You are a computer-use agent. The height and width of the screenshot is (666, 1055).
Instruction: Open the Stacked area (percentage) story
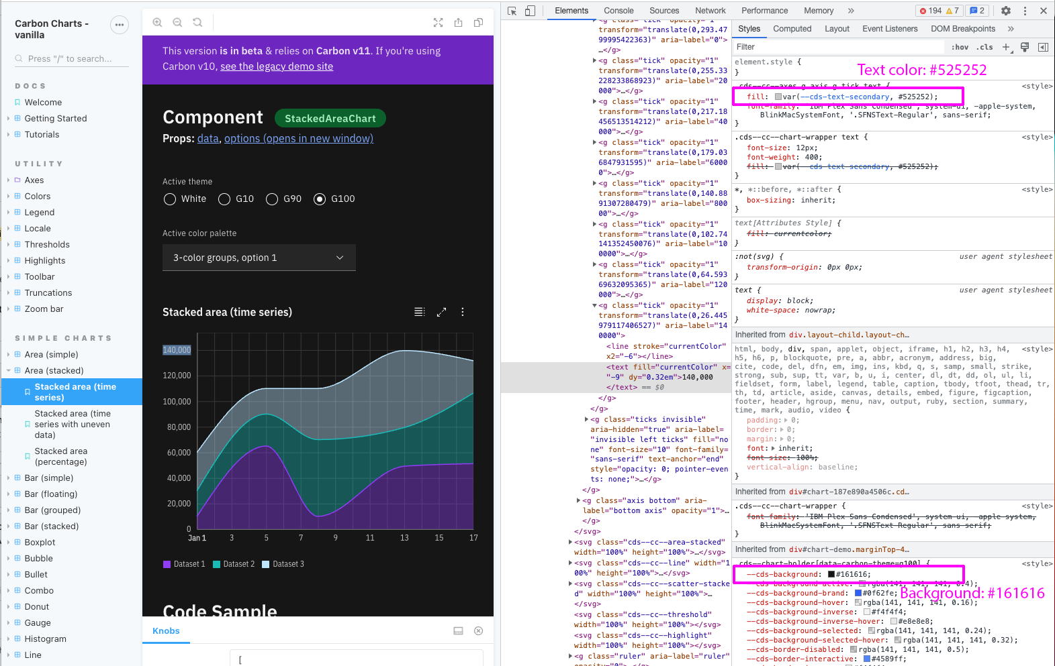[x=61, y=456]
